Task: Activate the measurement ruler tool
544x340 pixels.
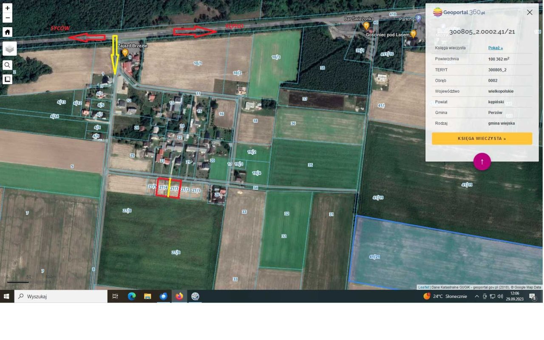Action: tap(7, 79)
